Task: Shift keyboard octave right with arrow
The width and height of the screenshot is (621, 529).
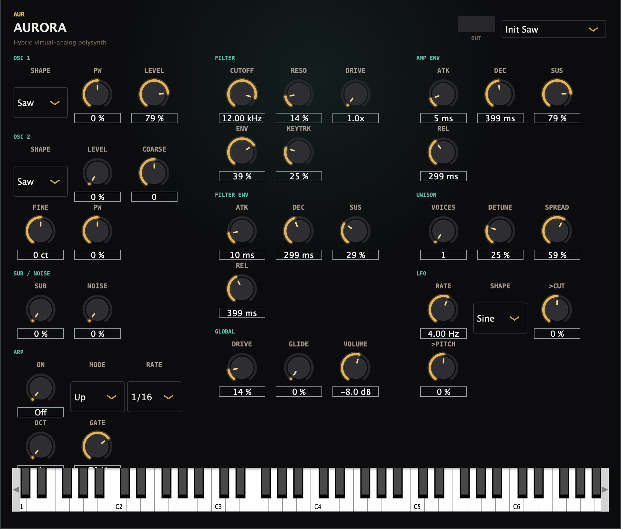Action: pyautogui.click(x=605, y=489)
